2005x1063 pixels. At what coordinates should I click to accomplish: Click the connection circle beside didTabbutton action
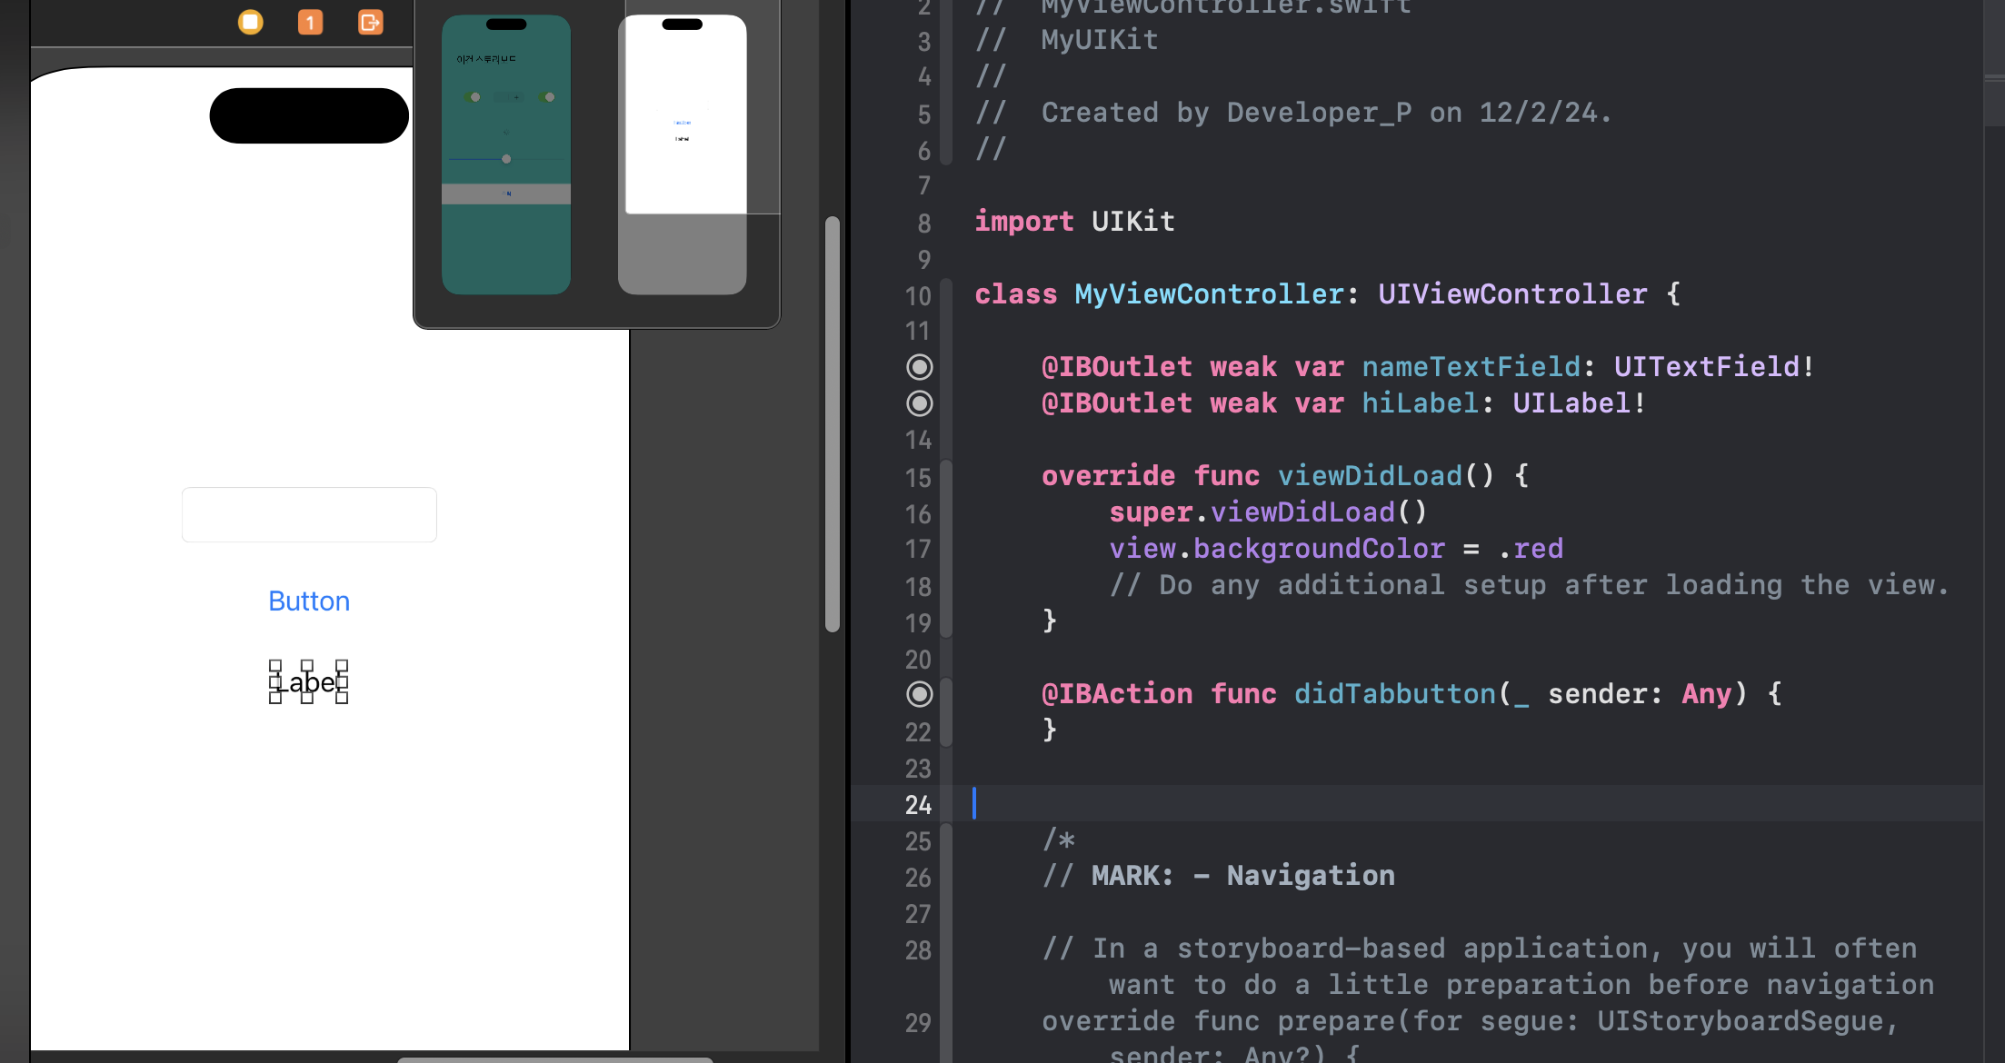click(x=920, y=694)
